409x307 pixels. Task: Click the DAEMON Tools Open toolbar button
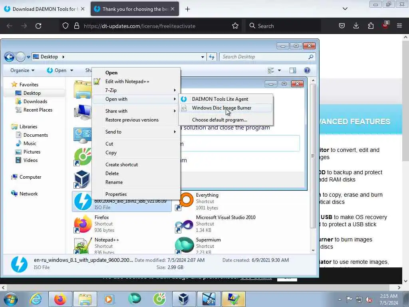57,70
